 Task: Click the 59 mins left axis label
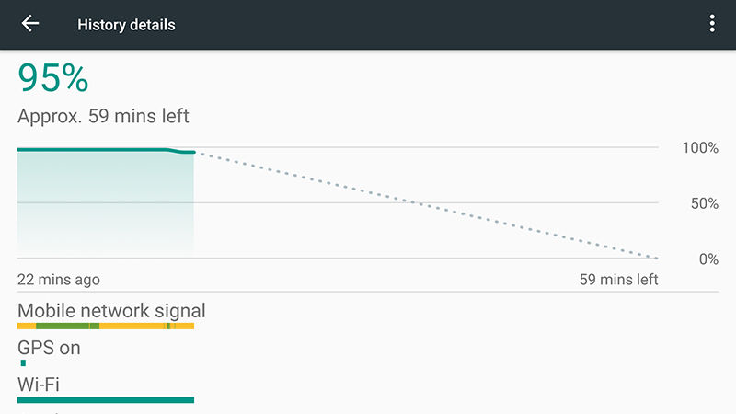(618, 280)
